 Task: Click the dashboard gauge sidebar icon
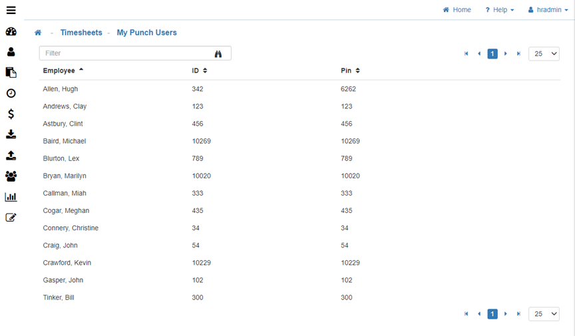11,31
